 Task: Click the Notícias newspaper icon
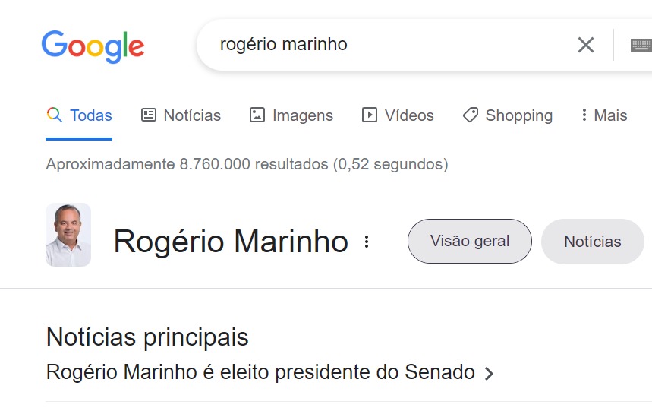[149, 115]
